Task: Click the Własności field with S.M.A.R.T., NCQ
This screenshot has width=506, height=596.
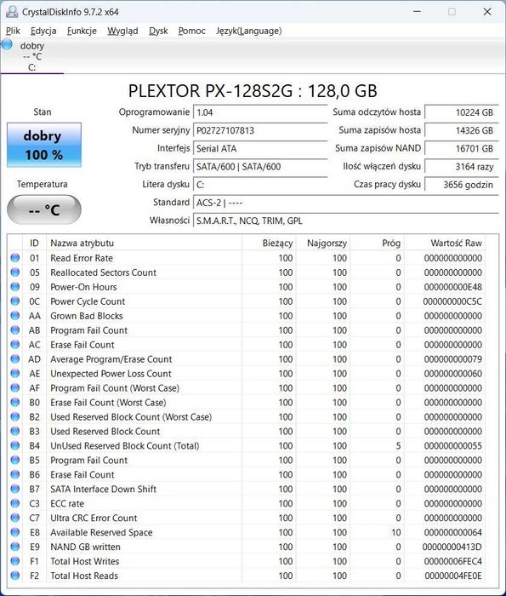Action: tap(346, 221)
